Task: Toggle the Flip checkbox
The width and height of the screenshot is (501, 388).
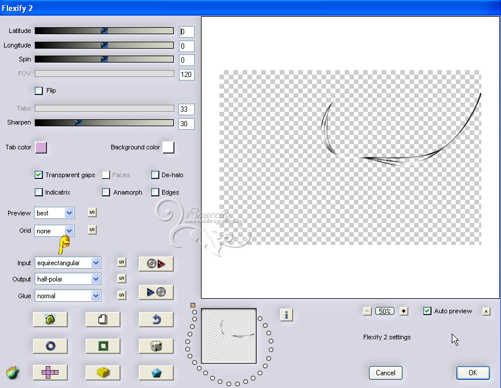Action: point(39,91)
